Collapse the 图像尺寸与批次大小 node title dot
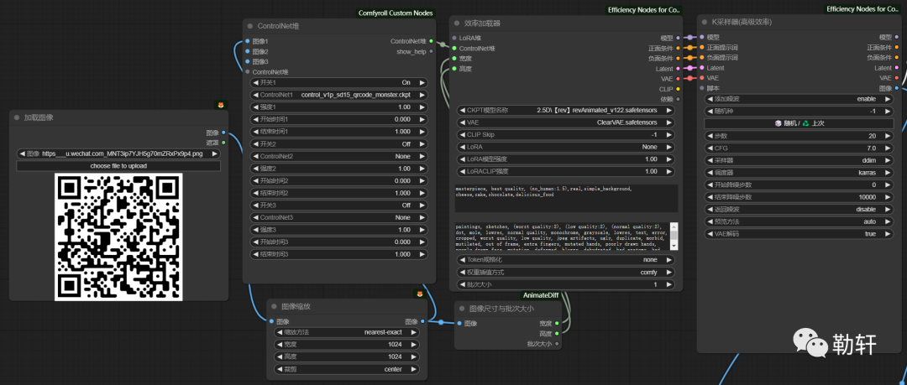 pos(462,309)
